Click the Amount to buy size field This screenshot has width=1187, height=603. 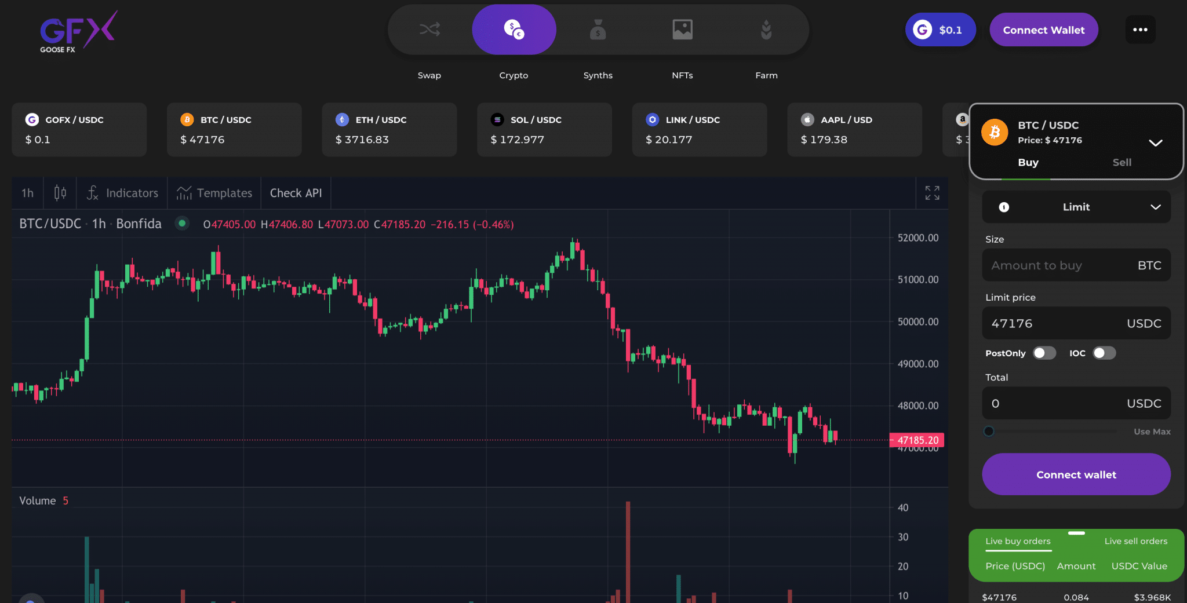(1061, 265)
